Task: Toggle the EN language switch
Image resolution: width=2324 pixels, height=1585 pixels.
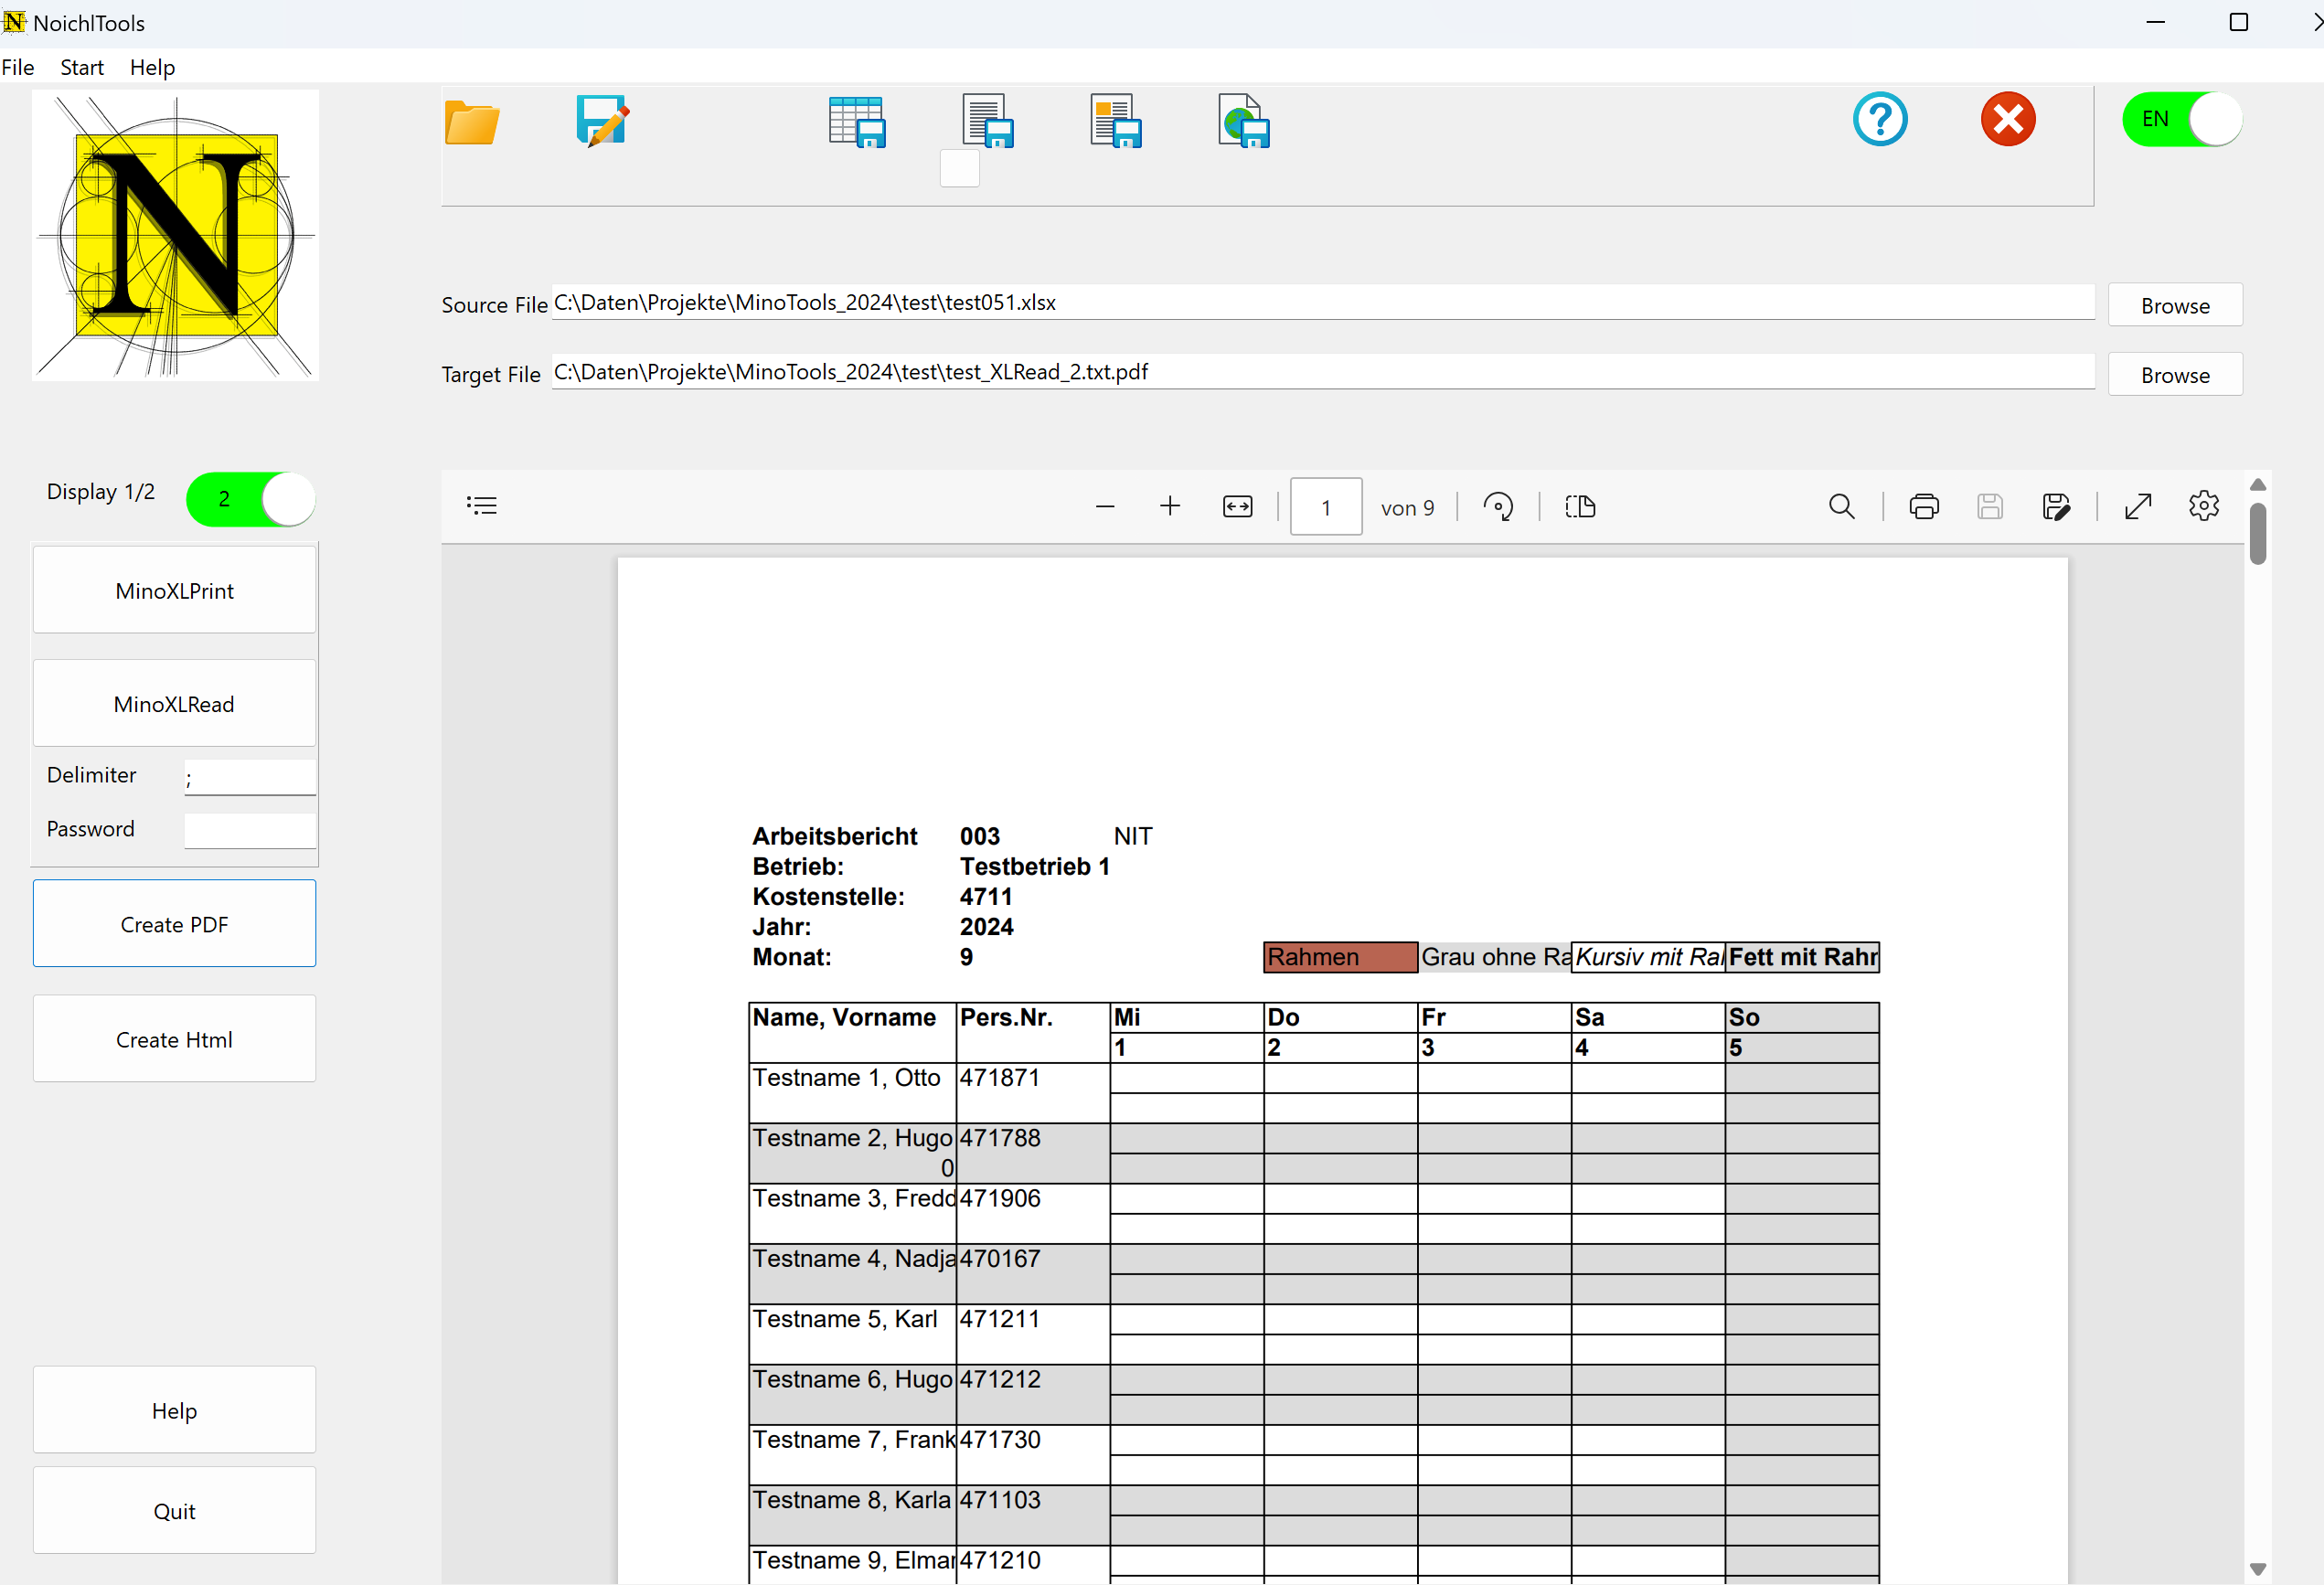Action: tap(2182, 120)
